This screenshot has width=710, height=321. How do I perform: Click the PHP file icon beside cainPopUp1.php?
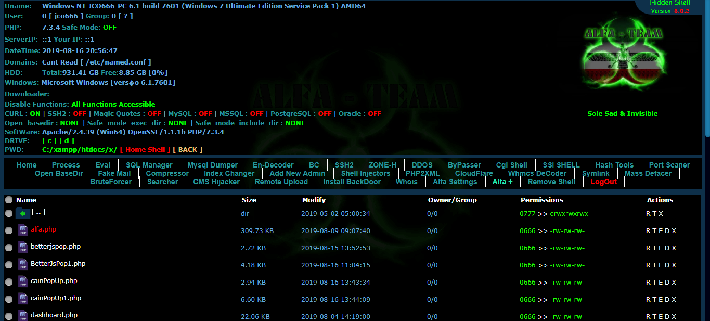[x=23, y=299]
